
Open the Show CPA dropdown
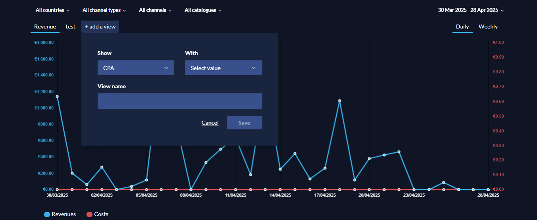click(136, 68)
